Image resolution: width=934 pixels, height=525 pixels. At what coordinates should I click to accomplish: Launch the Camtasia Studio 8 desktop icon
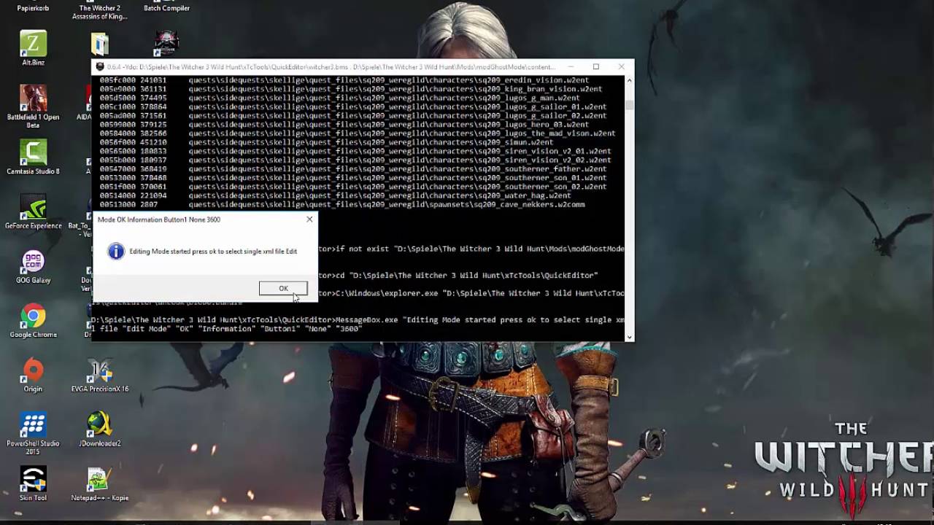click(x=33, y=157)
